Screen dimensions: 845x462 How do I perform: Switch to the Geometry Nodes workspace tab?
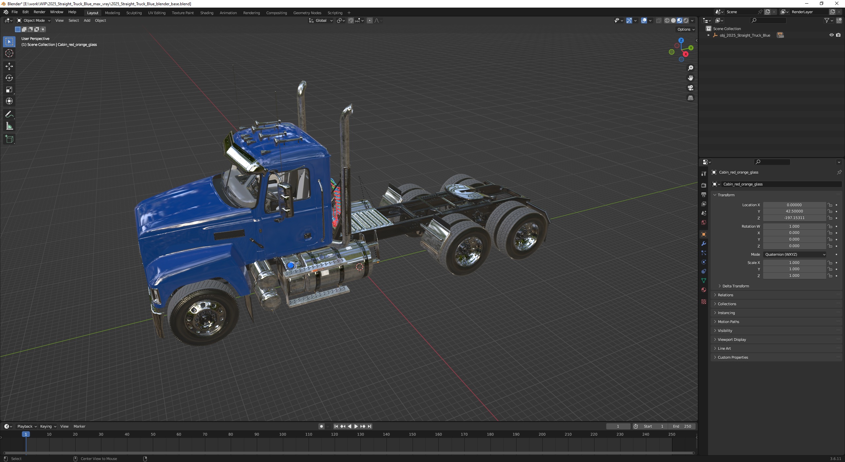307,13
